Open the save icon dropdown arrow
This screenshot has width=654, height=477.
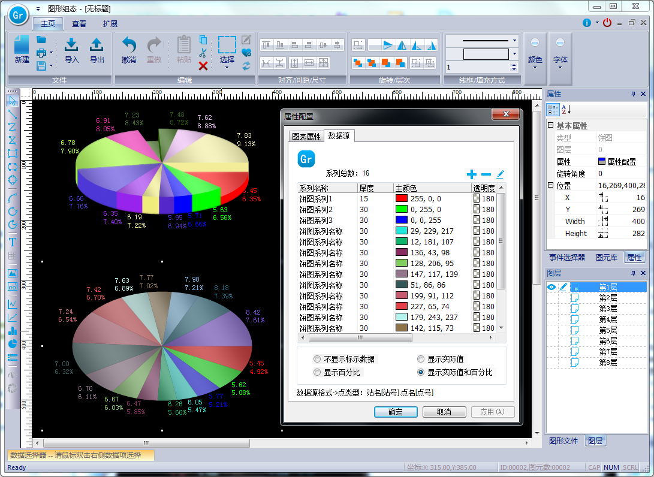click(52, 65)
